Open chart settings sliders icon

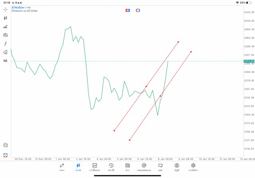(x=6, y=35)
